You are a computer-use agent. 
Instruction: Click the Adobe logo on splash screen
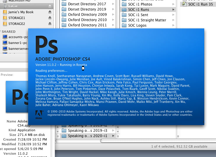39,115
